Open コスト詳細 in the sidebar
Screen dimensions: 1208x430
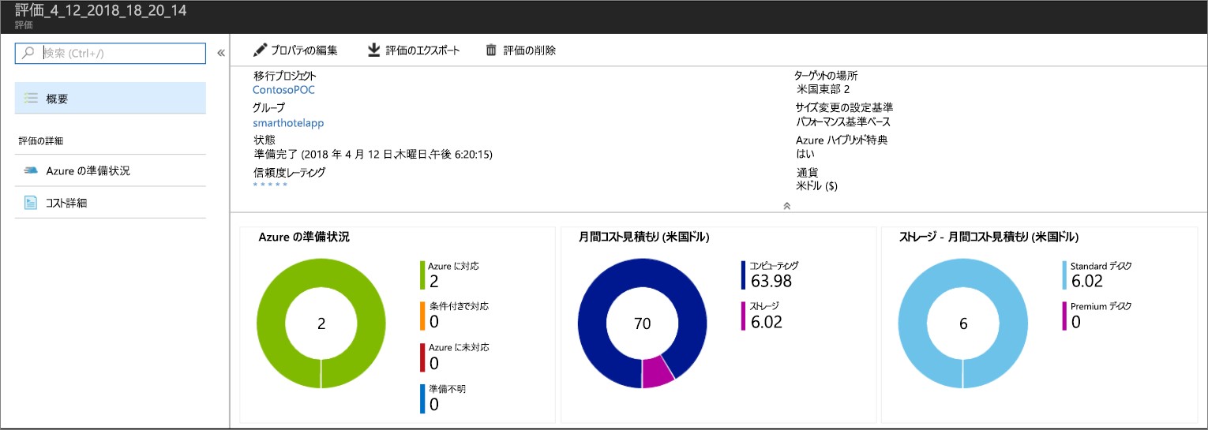(x=111, y=203)
